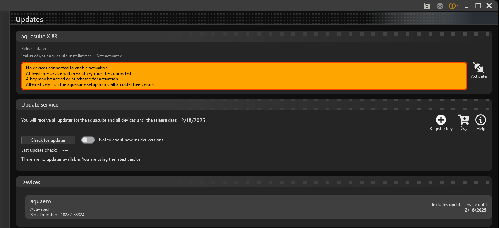Toggle Notify about new insider versions
The image size is (499, 228).
pyautogui.click(x=88, y=140)
